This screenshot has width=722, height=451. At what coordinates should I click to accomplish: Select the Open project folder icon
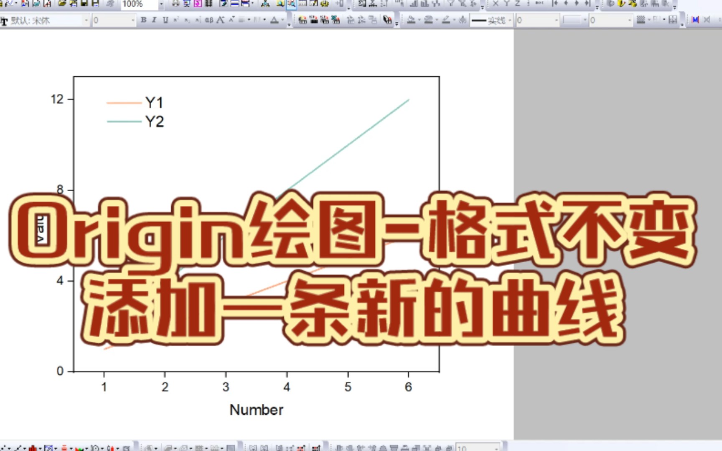(x=62, y=5)
